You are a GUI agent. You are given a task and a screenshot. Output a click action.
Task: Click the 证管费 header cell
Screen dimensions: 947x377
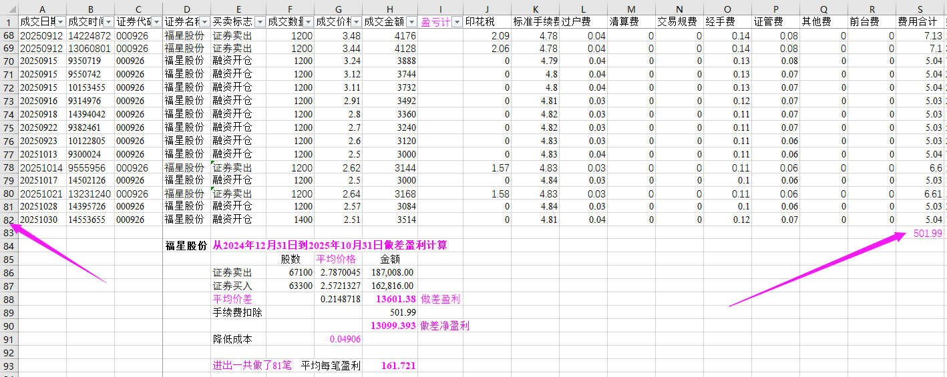pyautogui.click(x=776, y=22)
